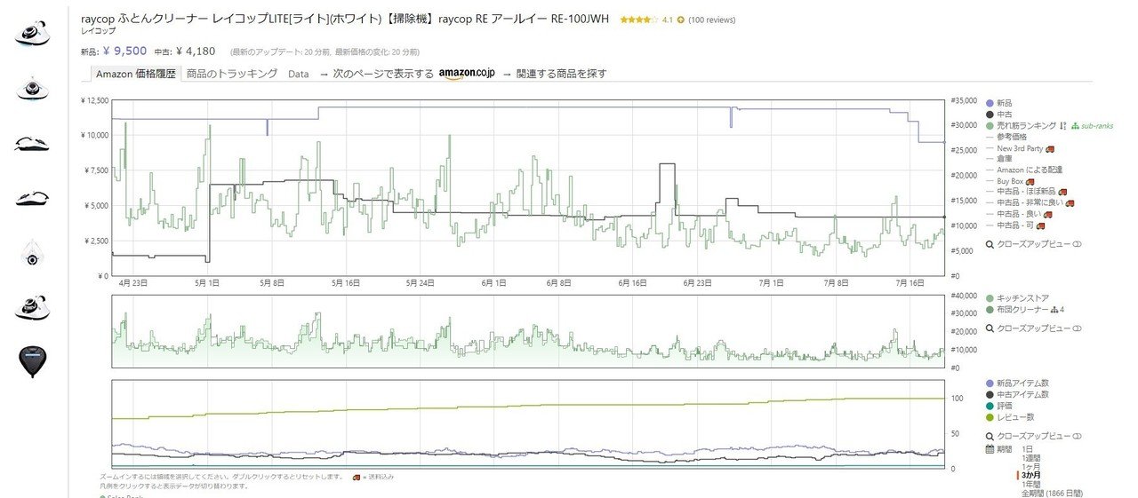Click the 6月 1日 date label on axis
Screen dimensions: 1138x498
pyautogui.click(x=493, y=282)
